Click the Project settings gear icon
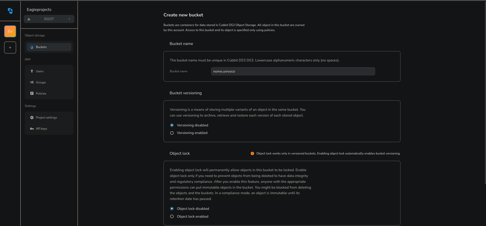This screenshot has width=486, height=226. pyautogui.click(x=32, y=118)
